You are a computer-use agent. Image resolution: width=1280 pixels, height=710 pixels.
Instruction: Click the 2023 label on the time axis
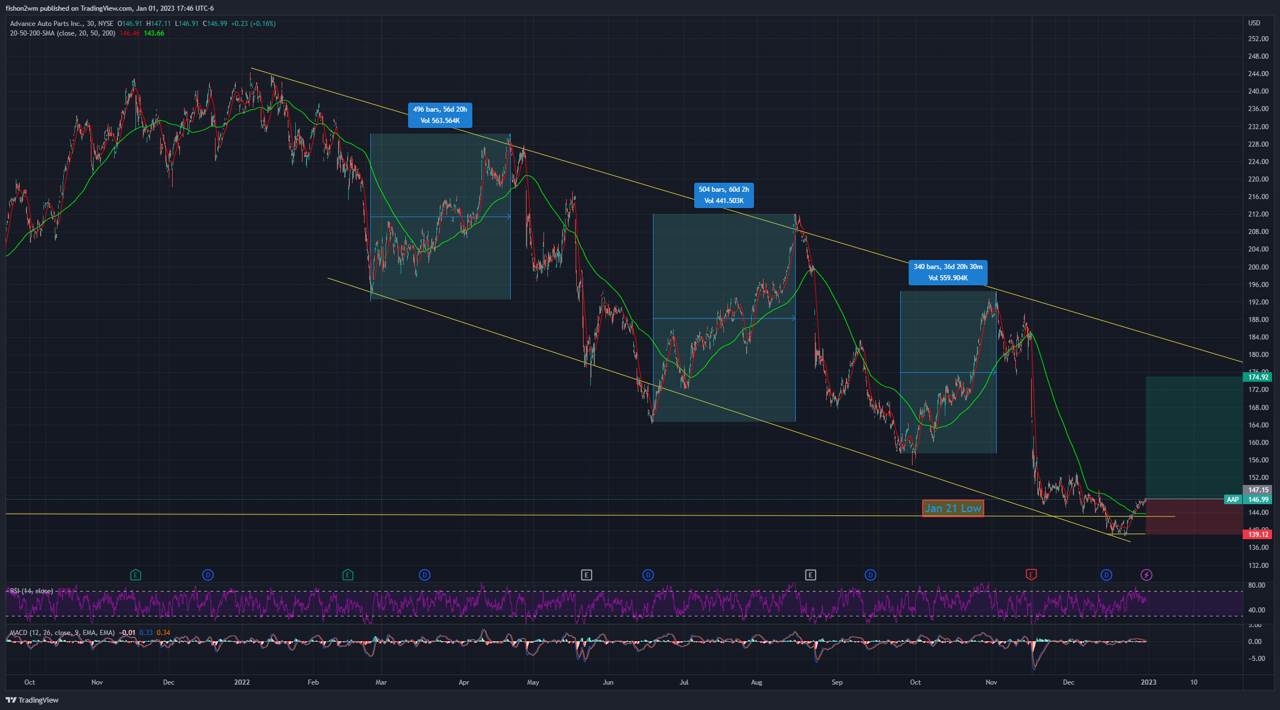tap(1149, 682)
